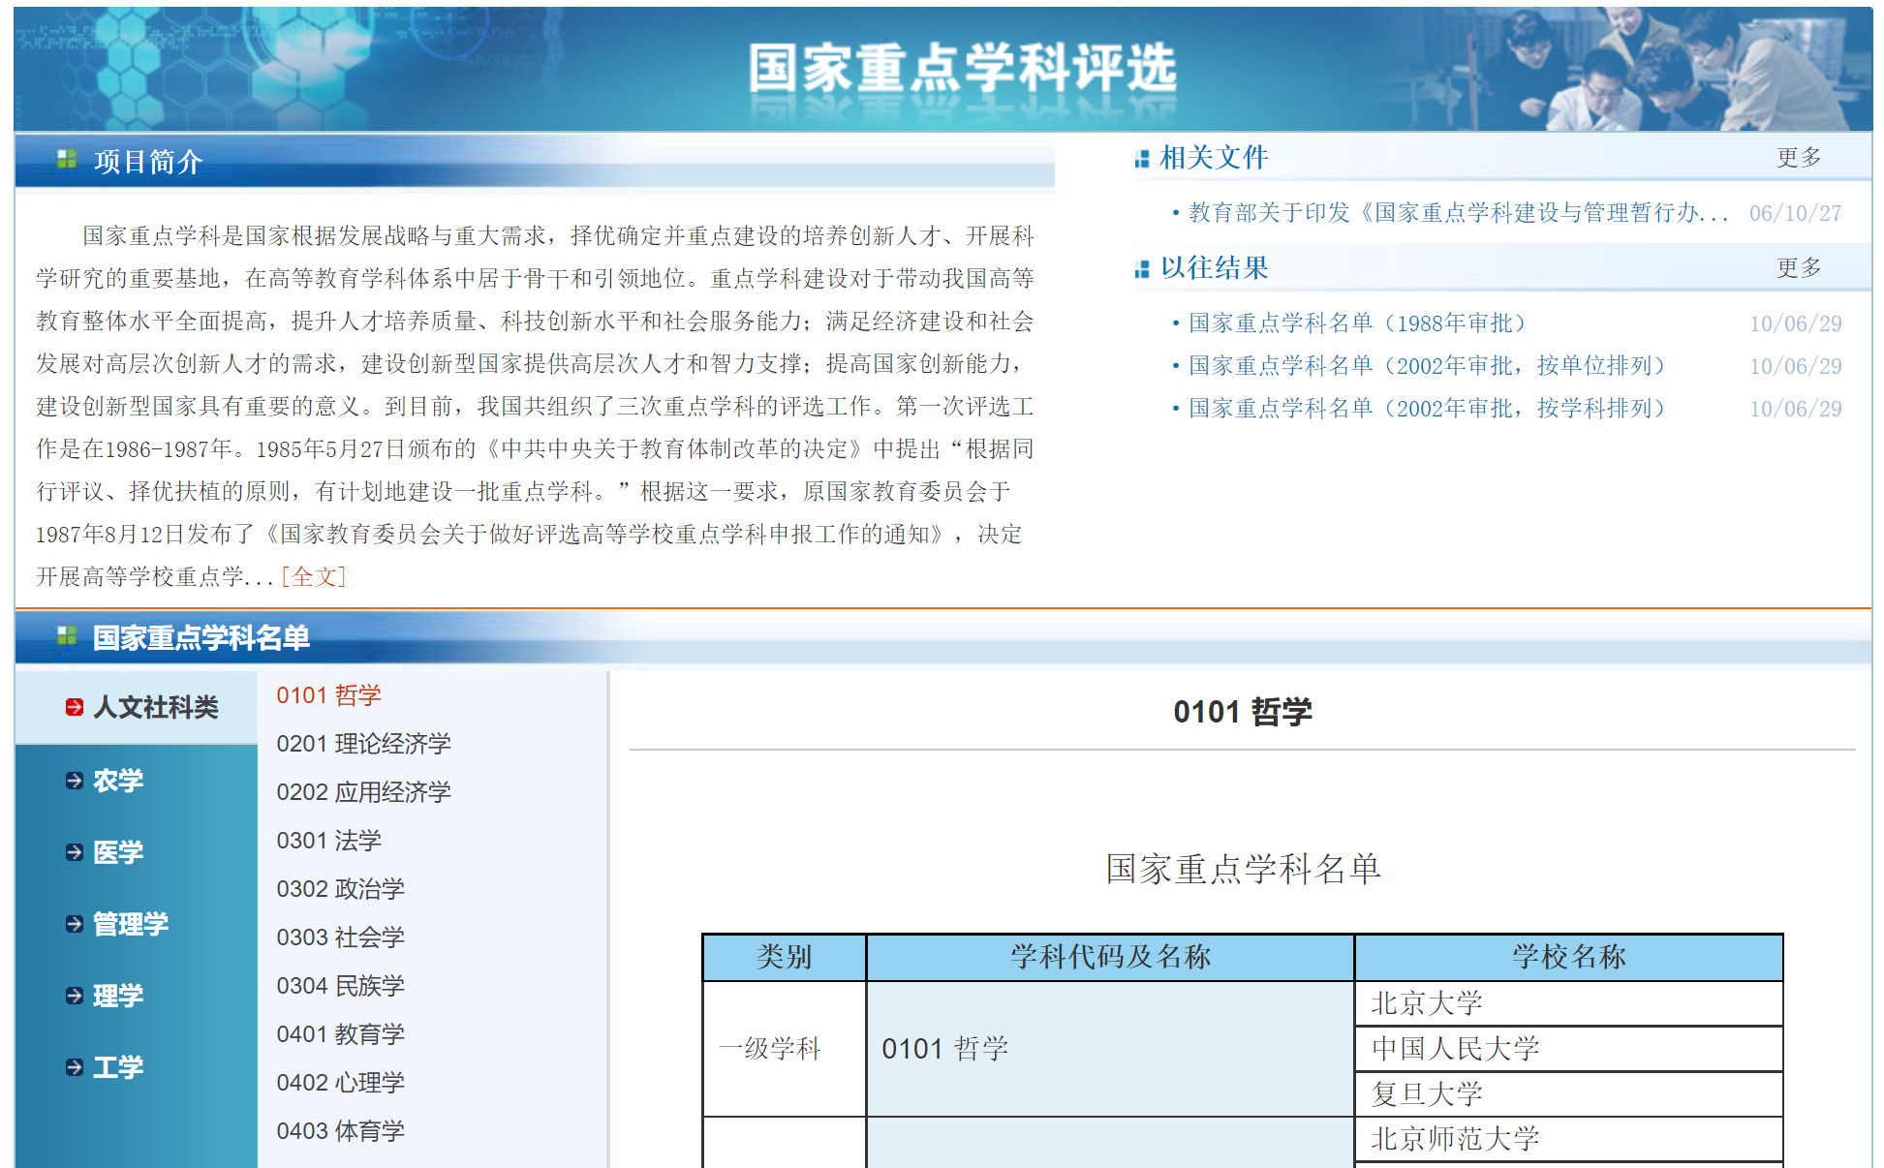Click the 国家重点学科名单 section header bar title
Image resolution: width=1884 pixels, height=1168 pixels.
pyautogui.click(x=201, y=637)
